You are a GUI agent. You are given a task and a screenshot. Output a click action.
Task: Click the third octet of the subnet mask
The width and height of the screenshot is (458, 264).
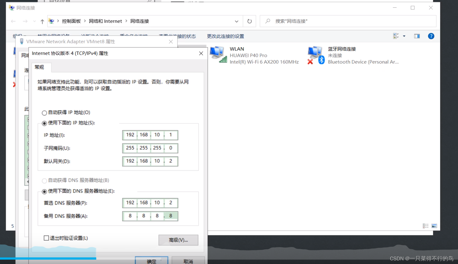[x=157, y=148]
